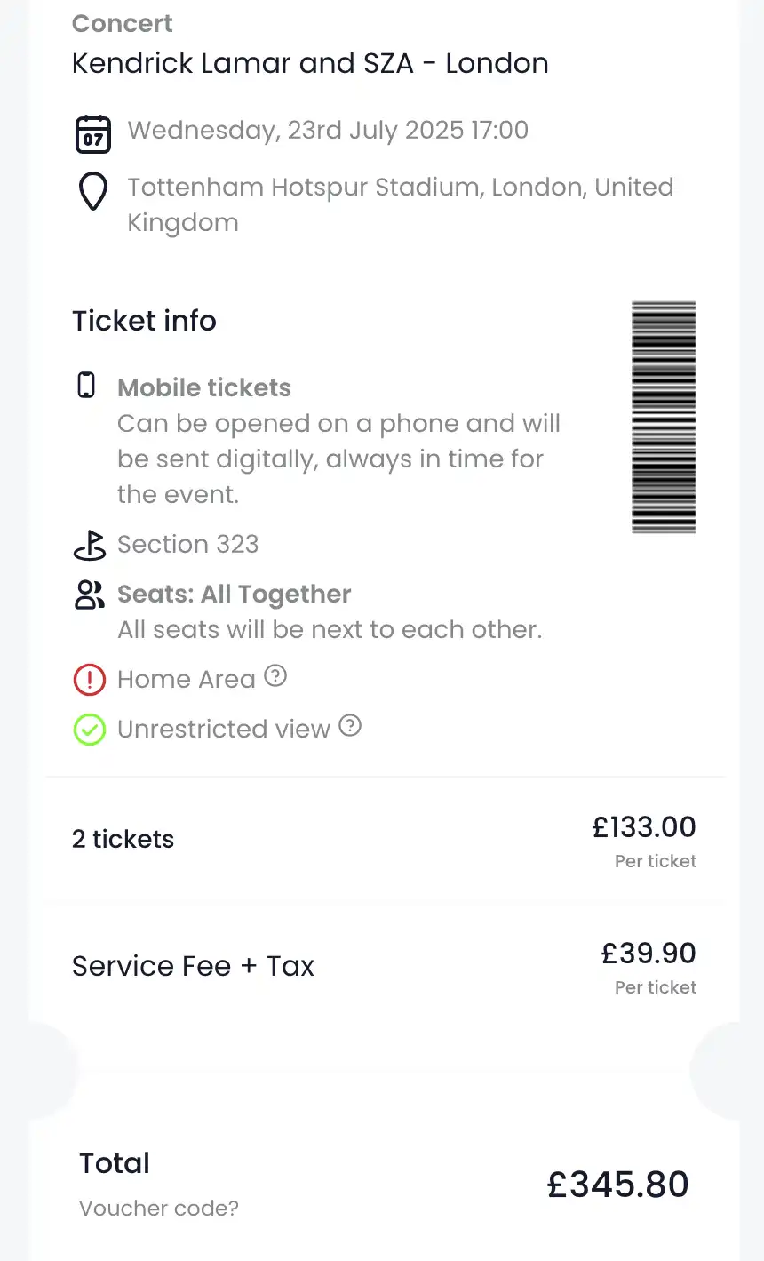
Task: Click the red exclamation icon for Home Area
Action: click(89, 679)
